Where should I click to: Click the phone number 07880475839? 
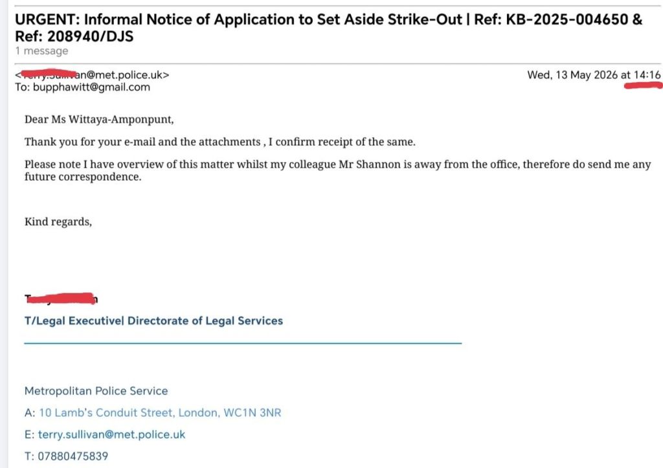[x=73, y=456]
